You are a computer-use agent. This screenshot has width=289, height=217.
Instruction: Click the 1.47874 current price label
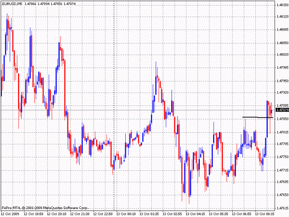pos(283,110)
